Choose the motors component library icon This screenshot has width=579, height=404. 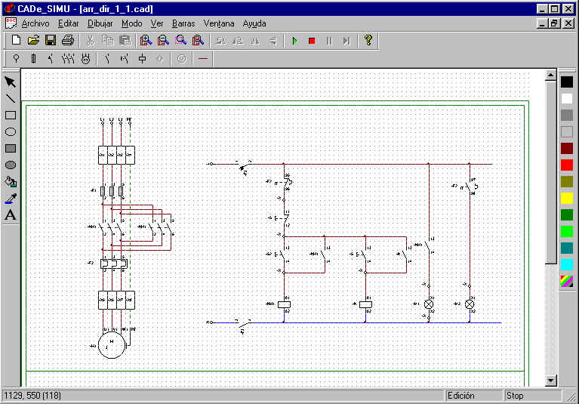click(85, 59)
